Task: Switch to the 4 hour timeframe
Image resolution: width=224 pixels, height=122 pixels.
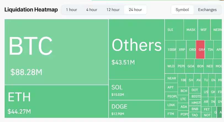Action: click(91, 10)
